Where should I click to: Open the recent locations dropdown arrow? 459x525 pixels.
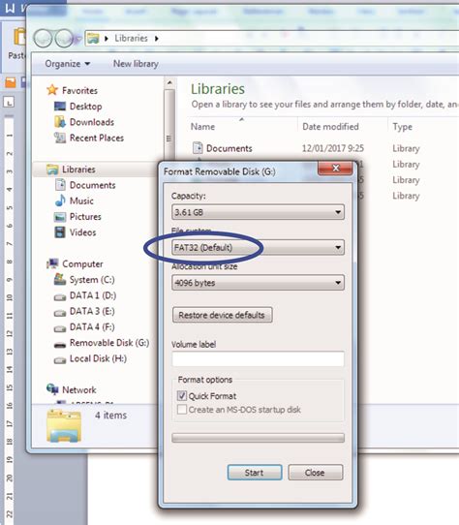pos(78,39)
